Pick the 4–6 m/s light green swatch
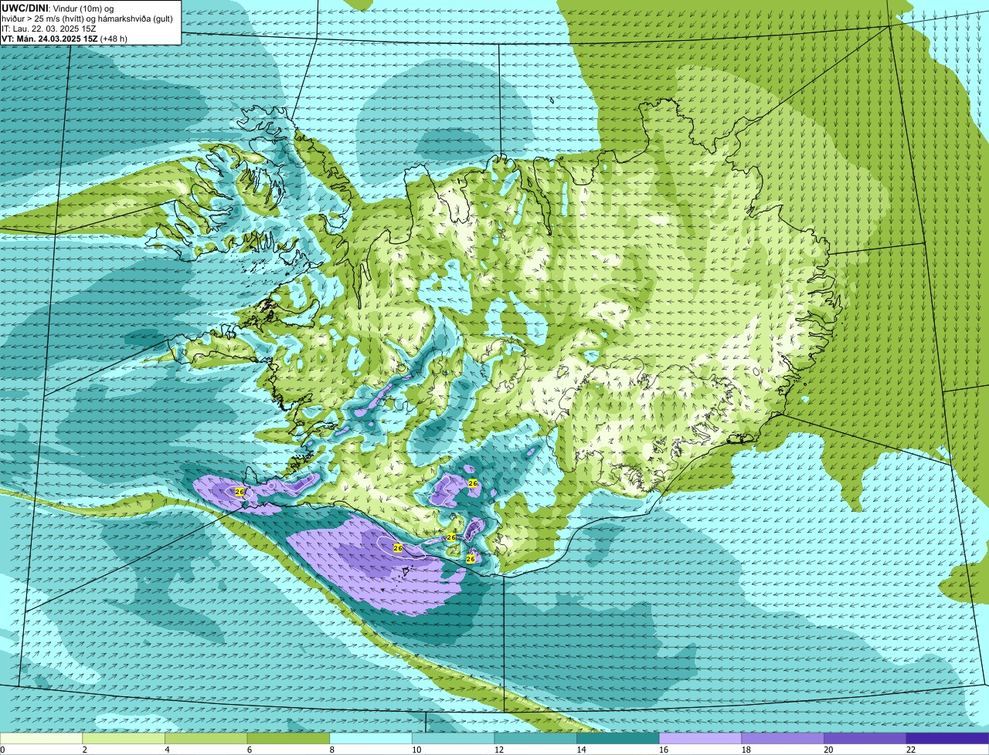 coord(207,738)
